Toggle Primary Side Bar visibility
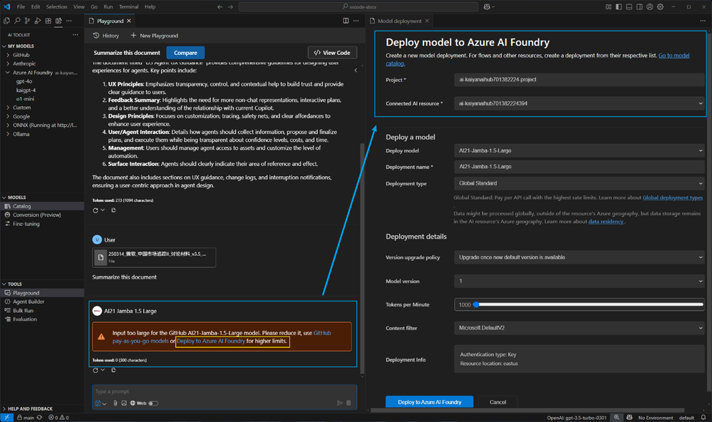712x422 pixels. 619,7
